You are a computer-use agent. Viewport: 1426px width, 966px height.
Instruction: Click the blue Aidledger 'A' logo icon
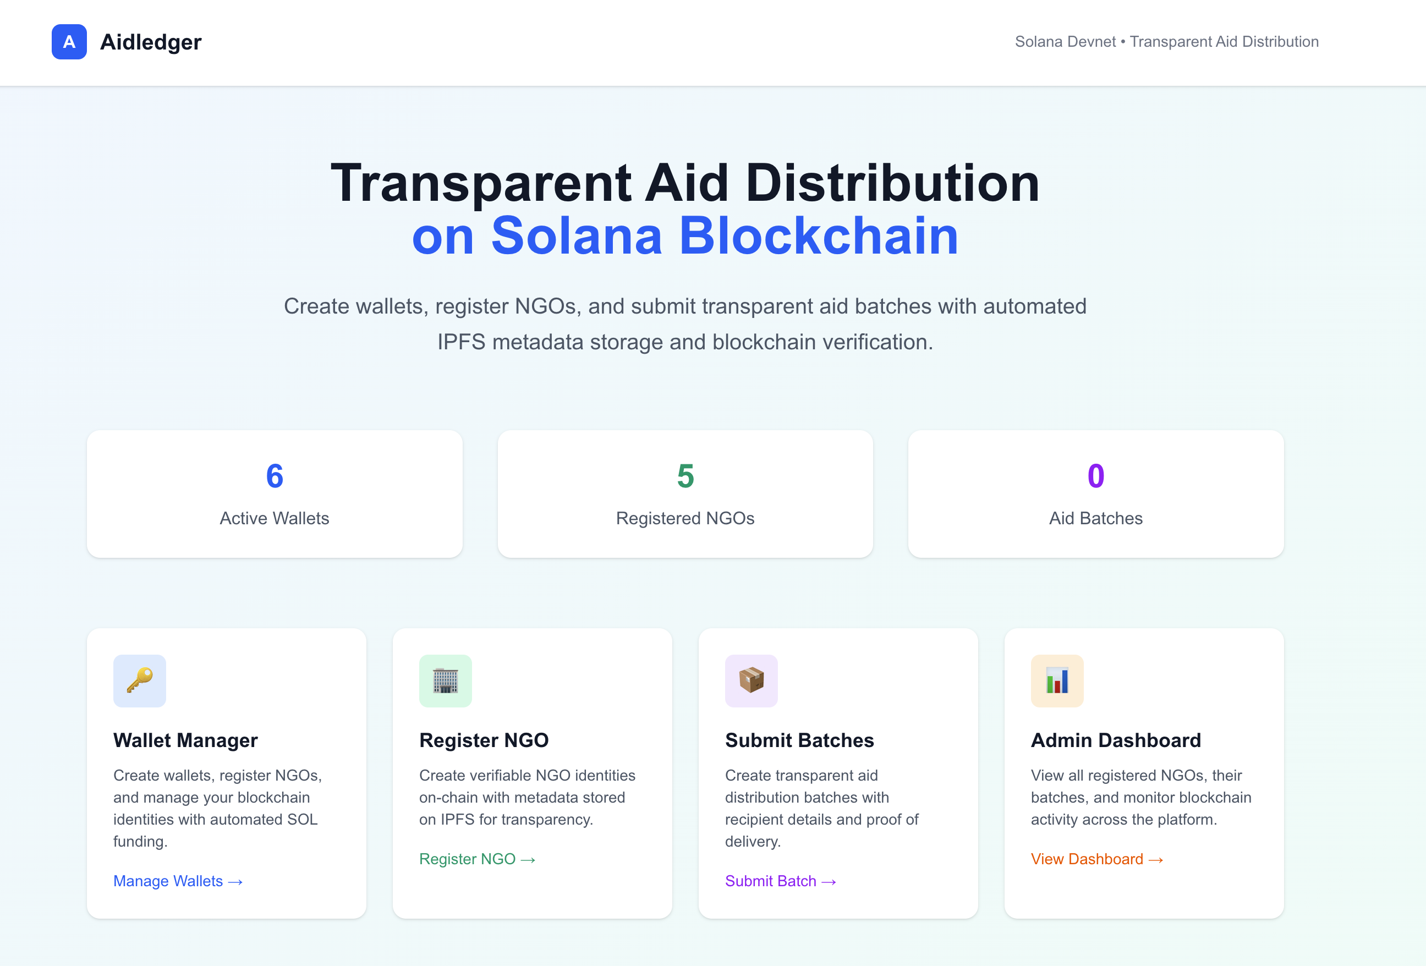[x=69, y=42]
